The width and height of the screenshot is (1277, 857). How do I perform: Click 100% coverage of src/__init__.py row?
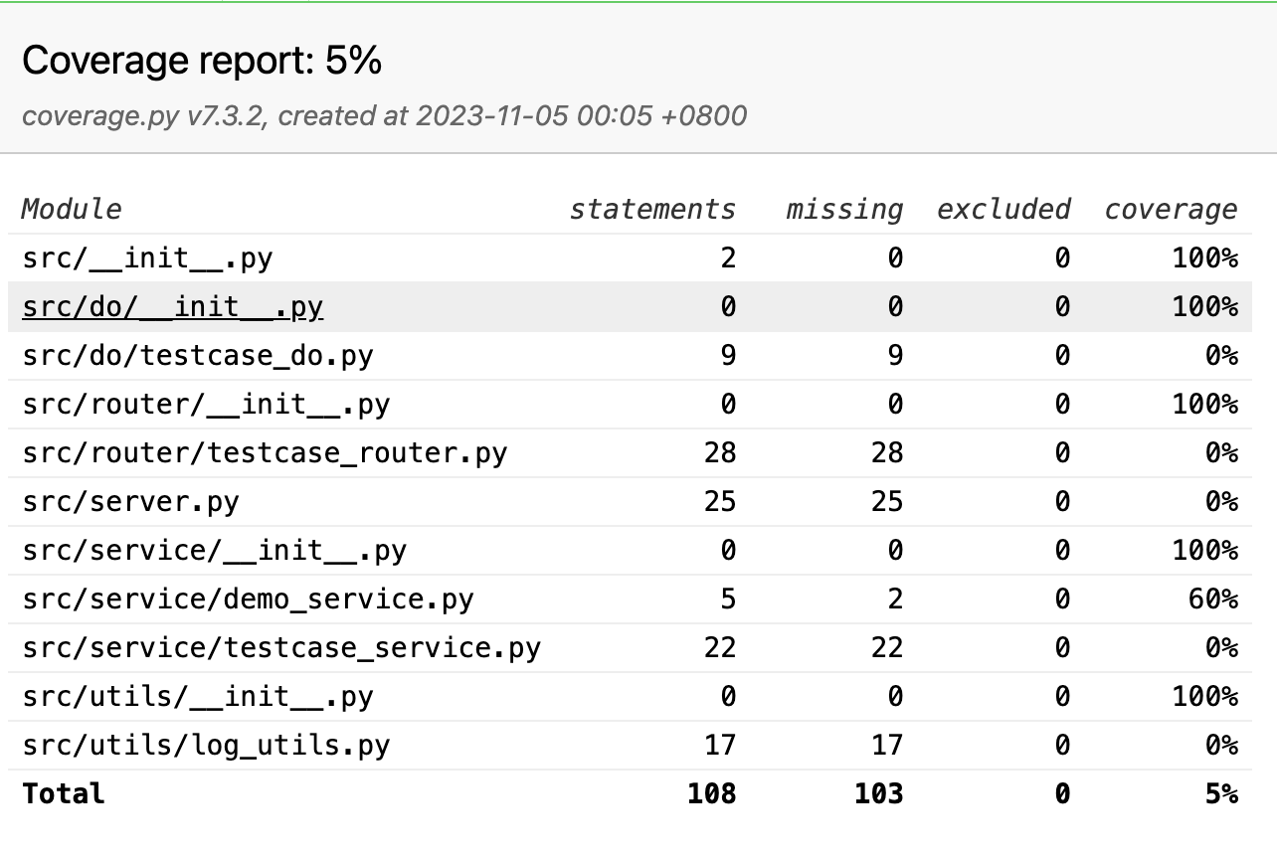point(1204,258)
